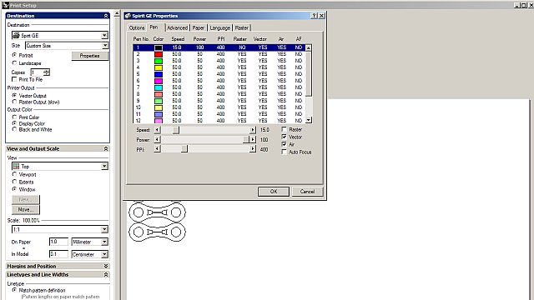Check the Print To File option
This screenshot has height=300, width=534.
pyautogui.click(x=14, y=79)
